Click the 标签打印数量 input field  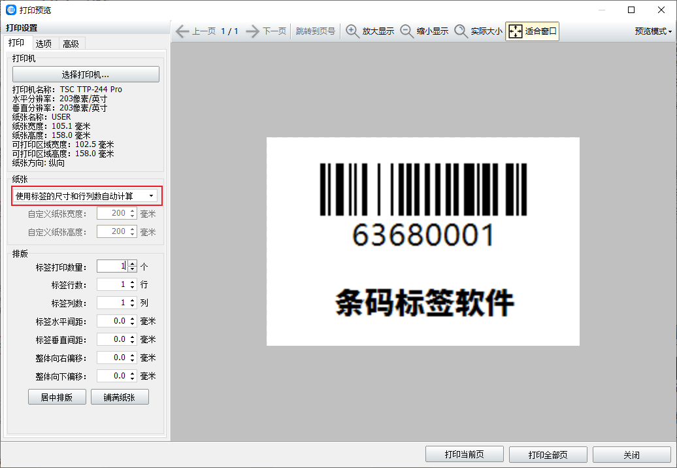(x=112, y=267)
